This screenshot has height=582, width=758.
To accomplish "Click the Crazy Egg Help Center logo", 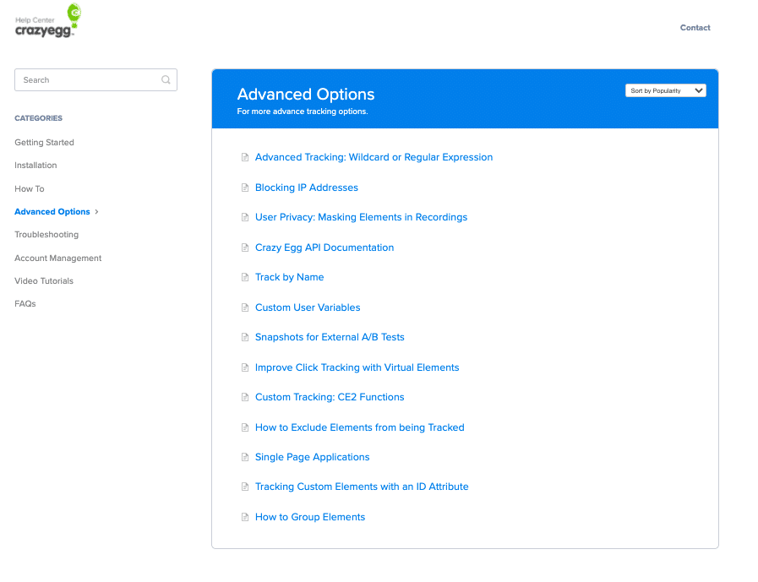I will click(48, 22).
